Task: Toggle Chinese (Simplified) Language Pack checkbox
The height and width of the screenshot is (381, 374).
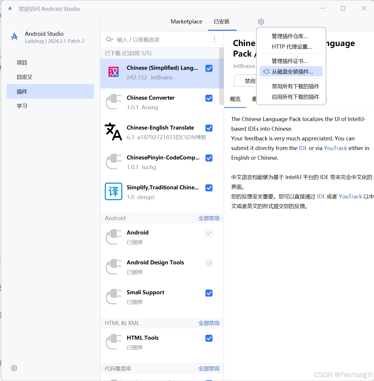Action: coord(209,68)
